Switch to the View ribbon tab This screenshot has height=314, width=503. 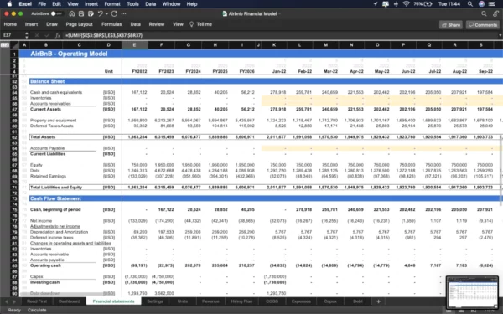(178, 24)
